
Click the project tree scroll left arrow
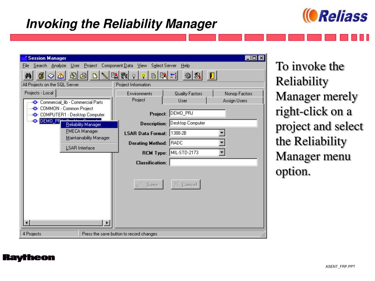point(27,223)
